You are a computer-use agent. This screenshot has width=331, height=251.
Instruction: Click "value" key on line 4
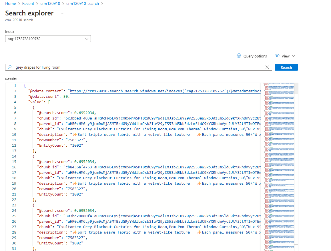[36, 102]
